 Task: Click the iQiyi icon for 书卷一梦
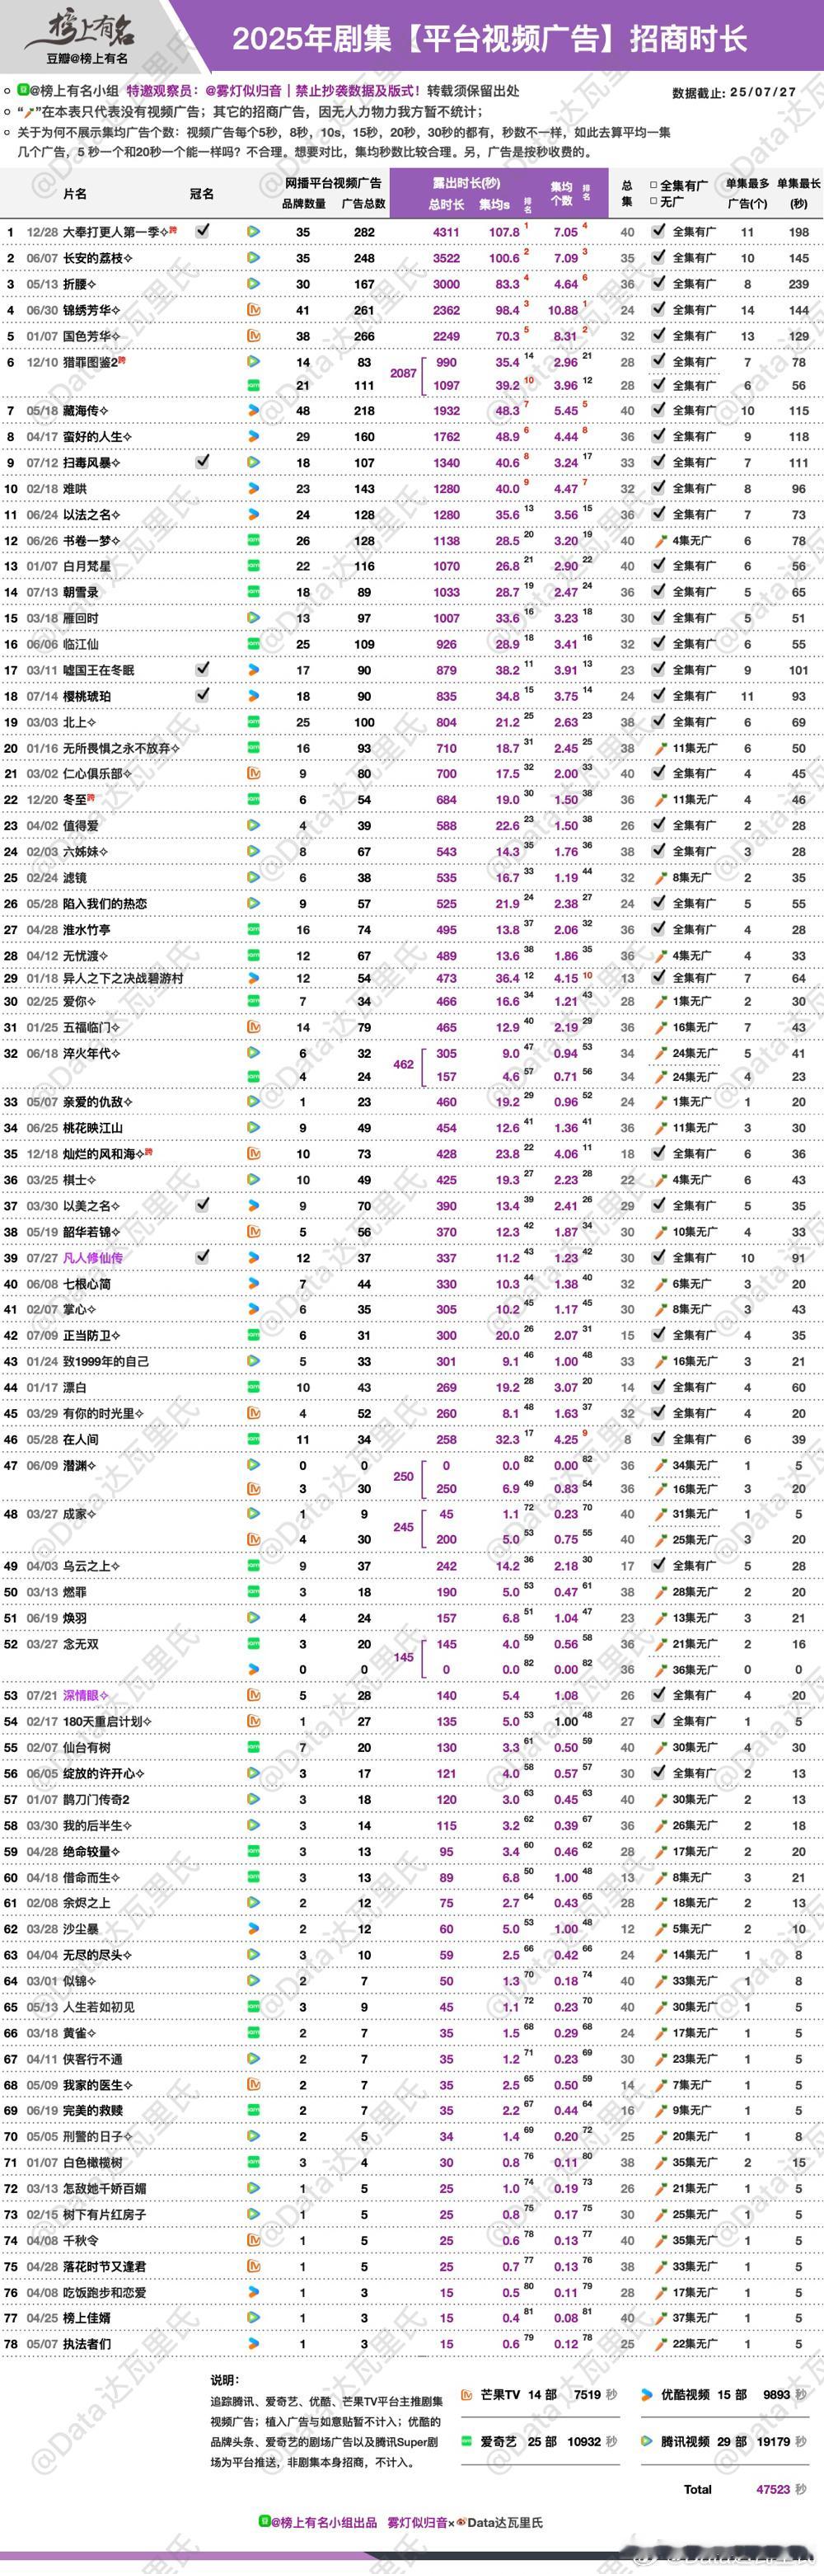point(254,541)
